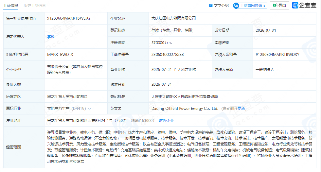Click the 有限责任公司 enterprise type value
Image resolution: width=321 pixels, height=172 pixels.
(75, 69)
